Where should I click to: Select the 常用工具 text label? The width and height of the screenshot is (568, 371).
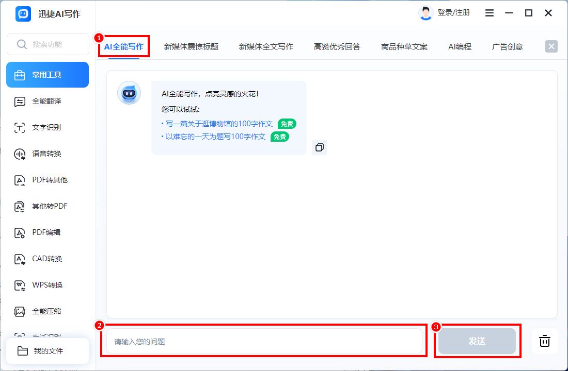point(46,75)
